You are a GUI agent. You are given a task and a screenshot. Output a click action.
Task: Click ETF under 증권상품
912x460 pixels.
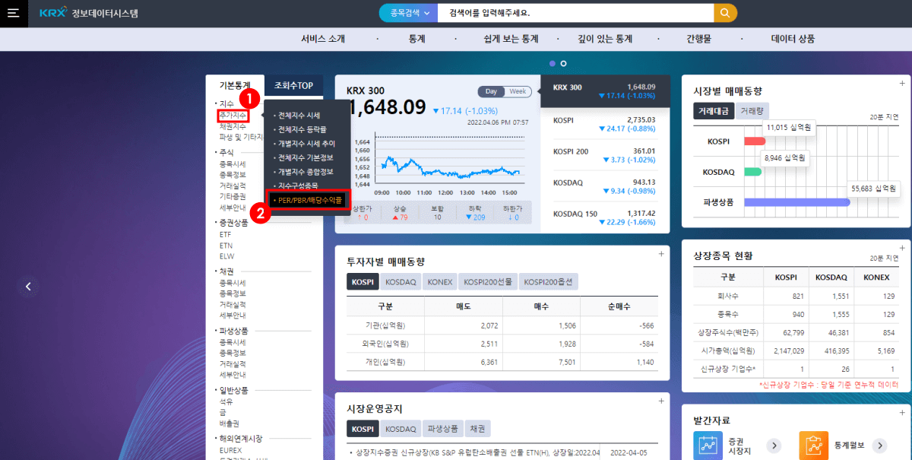click(x=225, y=235)
